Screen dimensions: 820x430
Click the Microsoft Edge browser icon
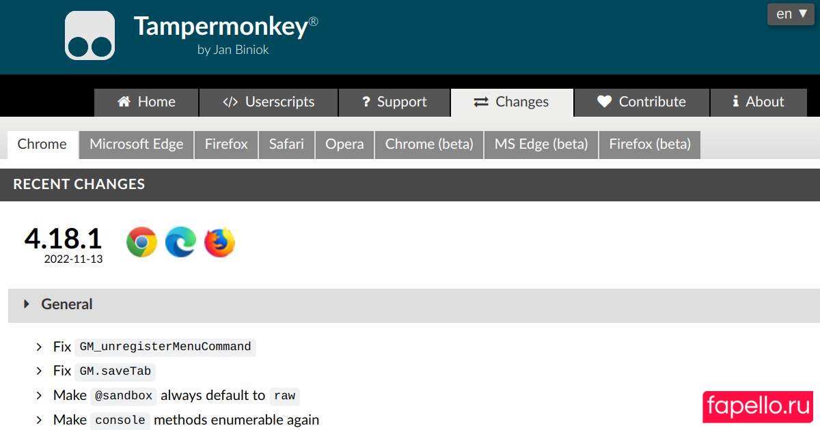tap(180, 242)
